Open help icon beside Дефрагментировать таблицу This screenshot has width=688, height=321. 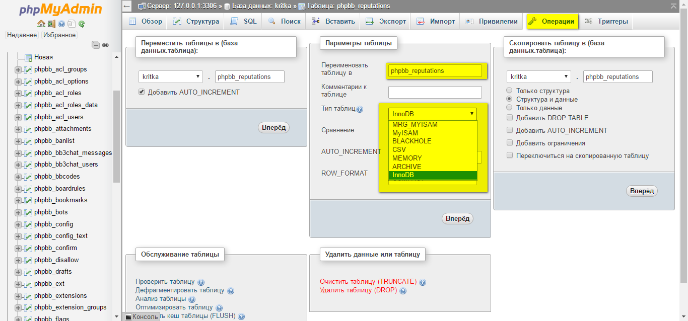pos(231,291)
